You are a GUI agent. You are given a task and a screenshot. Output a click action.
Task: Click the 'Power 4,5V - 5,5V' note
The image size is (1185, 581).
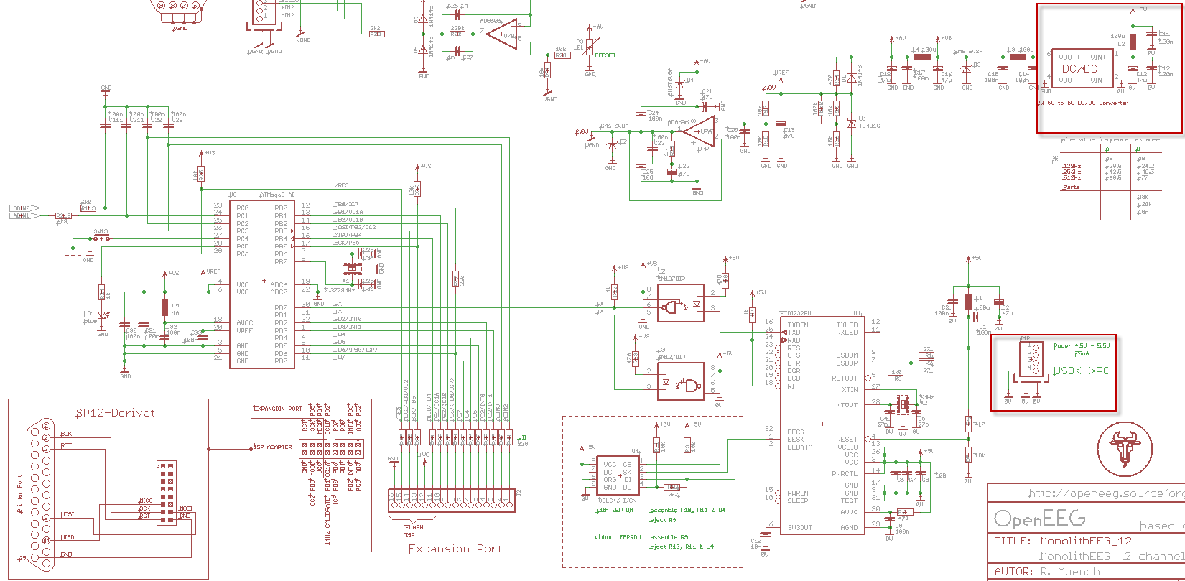[1082, 345]
